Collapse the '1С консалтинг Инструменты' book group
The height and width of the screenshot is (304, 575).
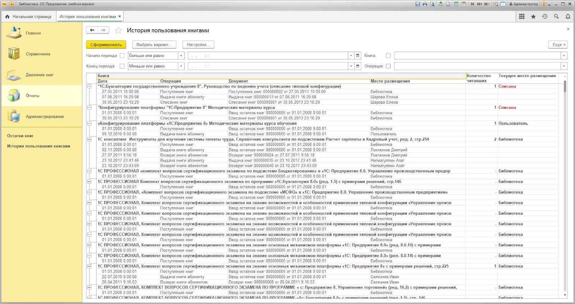pyautogui.click(x=89, y=139)
